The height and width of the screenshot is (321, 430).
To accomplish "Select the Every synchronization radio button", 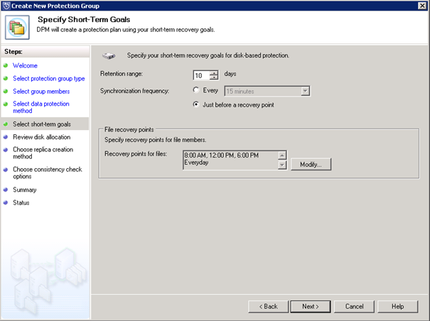I will click(x=195, y=90).
